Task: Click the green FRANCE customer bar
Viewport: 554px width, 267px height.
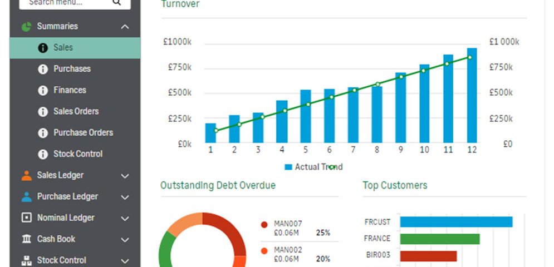Action: point(440,239)
